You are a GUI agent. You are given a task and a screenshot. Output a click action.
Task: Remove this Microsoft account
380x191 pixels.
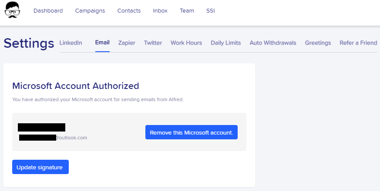pyautogui.click(x=192, y=132)
